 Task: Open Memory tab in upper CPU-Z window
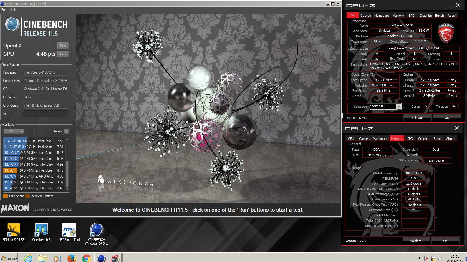point(398,16)
